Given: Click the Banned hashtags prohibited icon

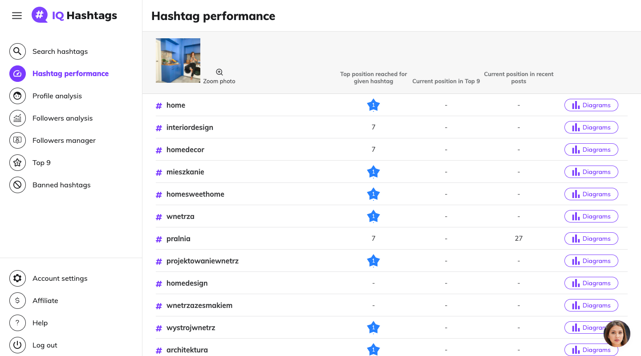Looking at the screenshot, I should point(17,185).
